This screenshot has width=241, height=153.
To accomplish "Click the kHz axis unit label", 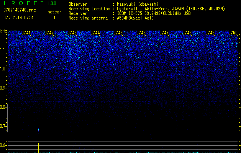I will (x=3, y=31).
